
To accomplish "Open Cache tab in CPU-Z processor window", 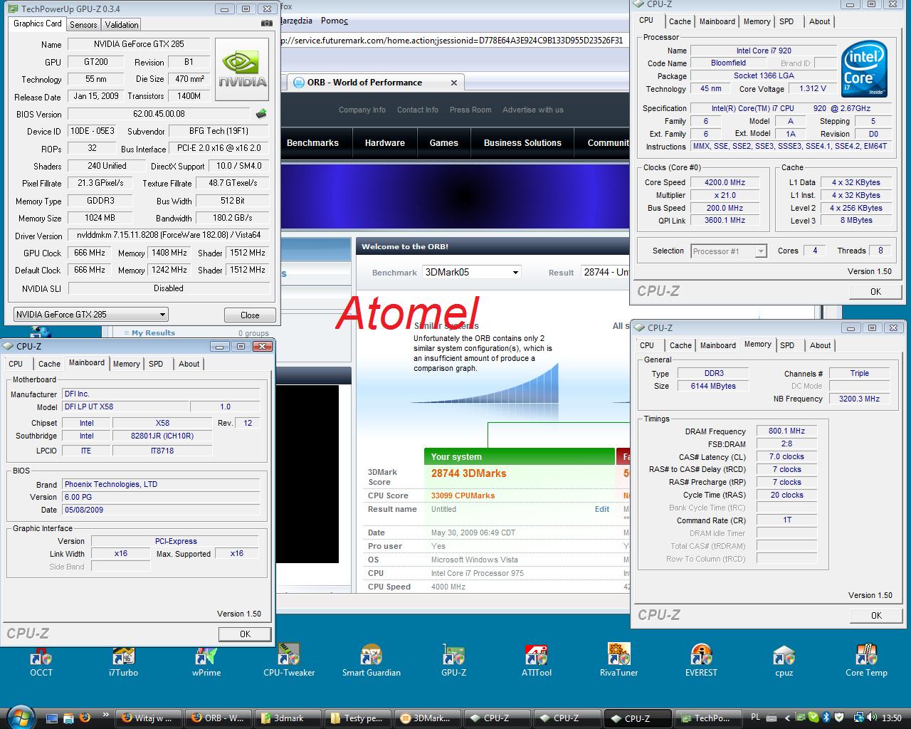I will point(680,21).
